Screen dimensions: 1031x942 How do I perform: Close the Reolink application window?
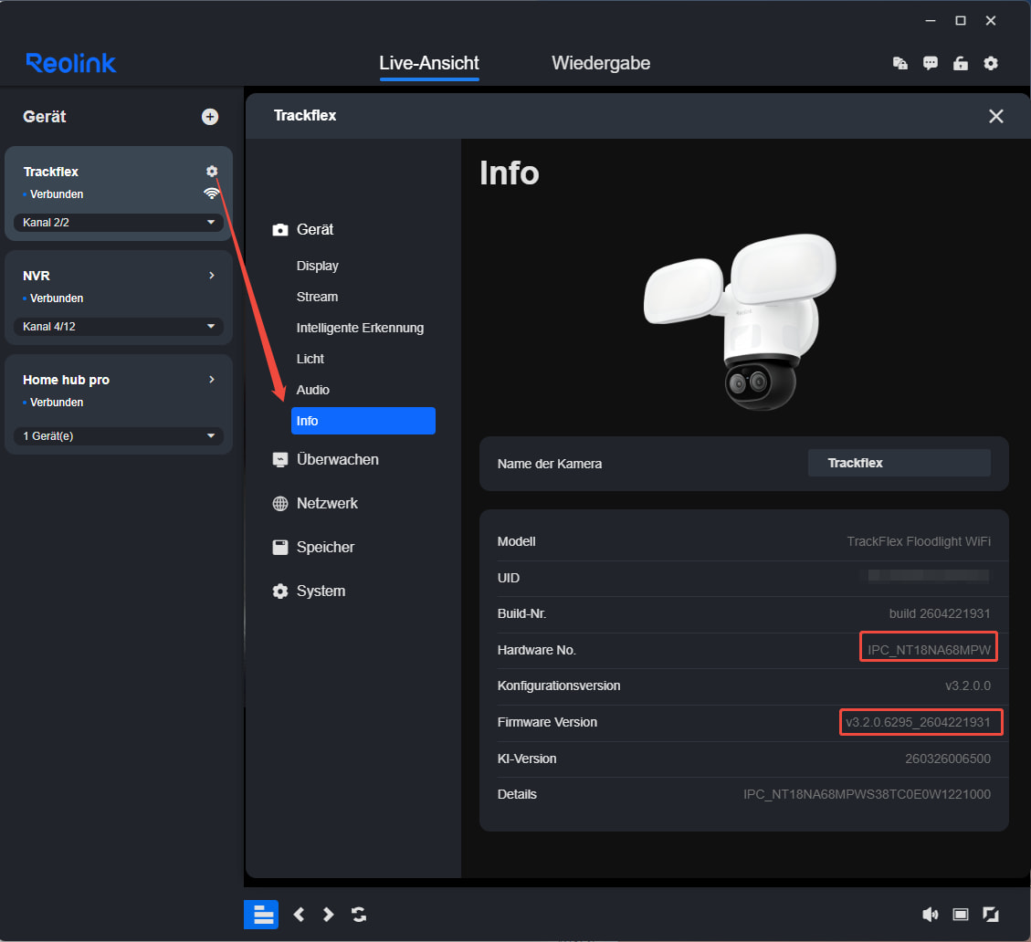991,20
